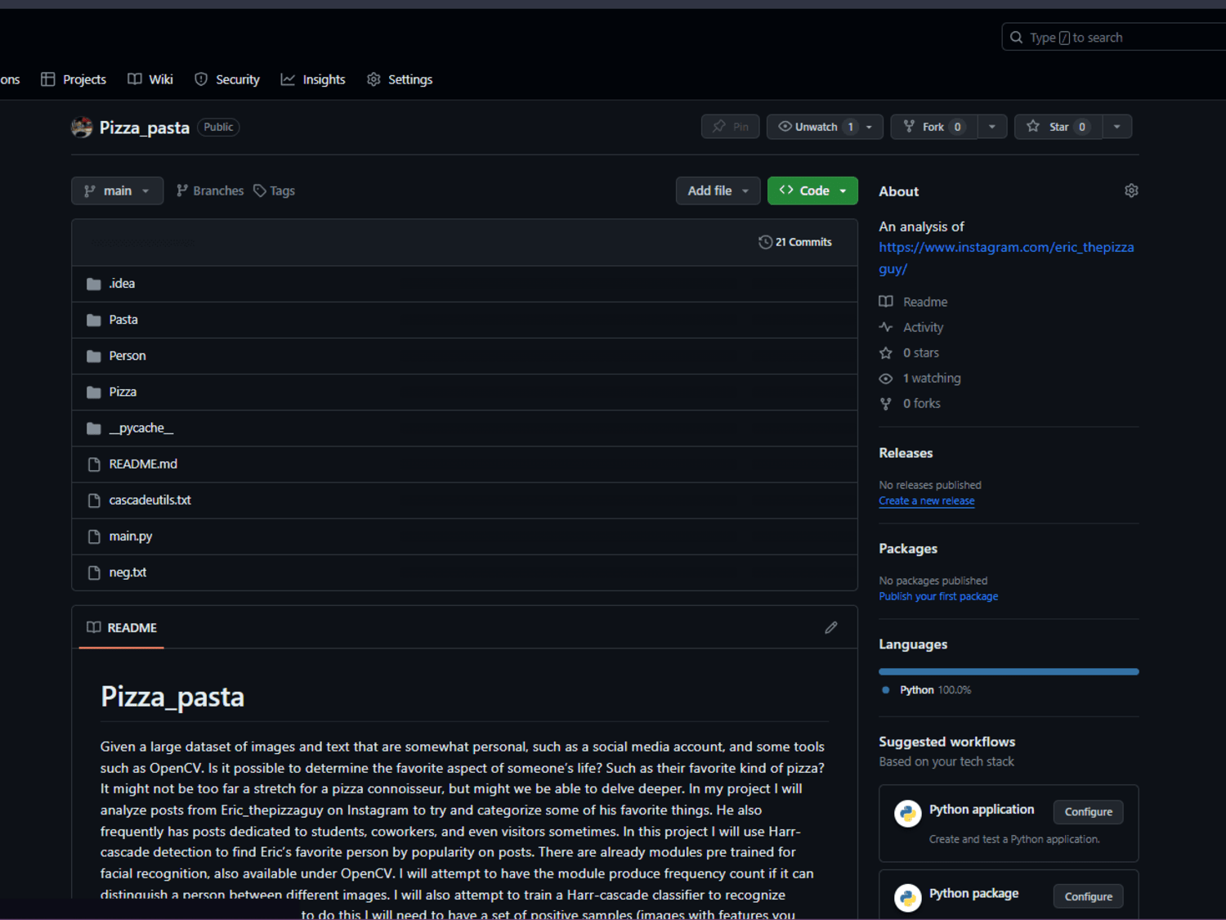Click the Pizza_pasta repository name
Image resolution: width=1226 pixels, height=920 pixels.
pos(145,128)
